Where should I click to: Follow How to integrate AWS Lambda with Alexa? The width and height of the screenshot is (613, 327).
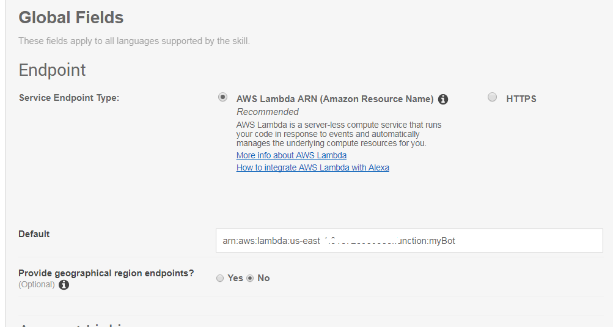313,168
